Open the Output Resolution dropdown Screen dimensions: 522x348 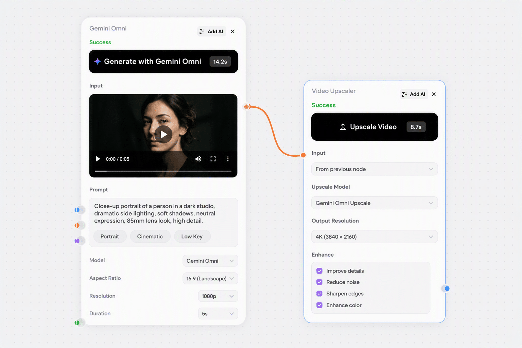coord(375,237)
